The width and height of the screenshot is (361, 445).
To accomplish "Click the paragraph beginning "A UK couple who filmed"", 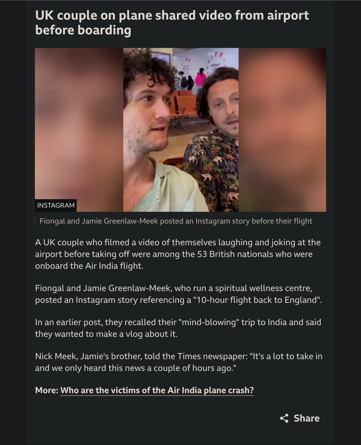I will (178, 254).
